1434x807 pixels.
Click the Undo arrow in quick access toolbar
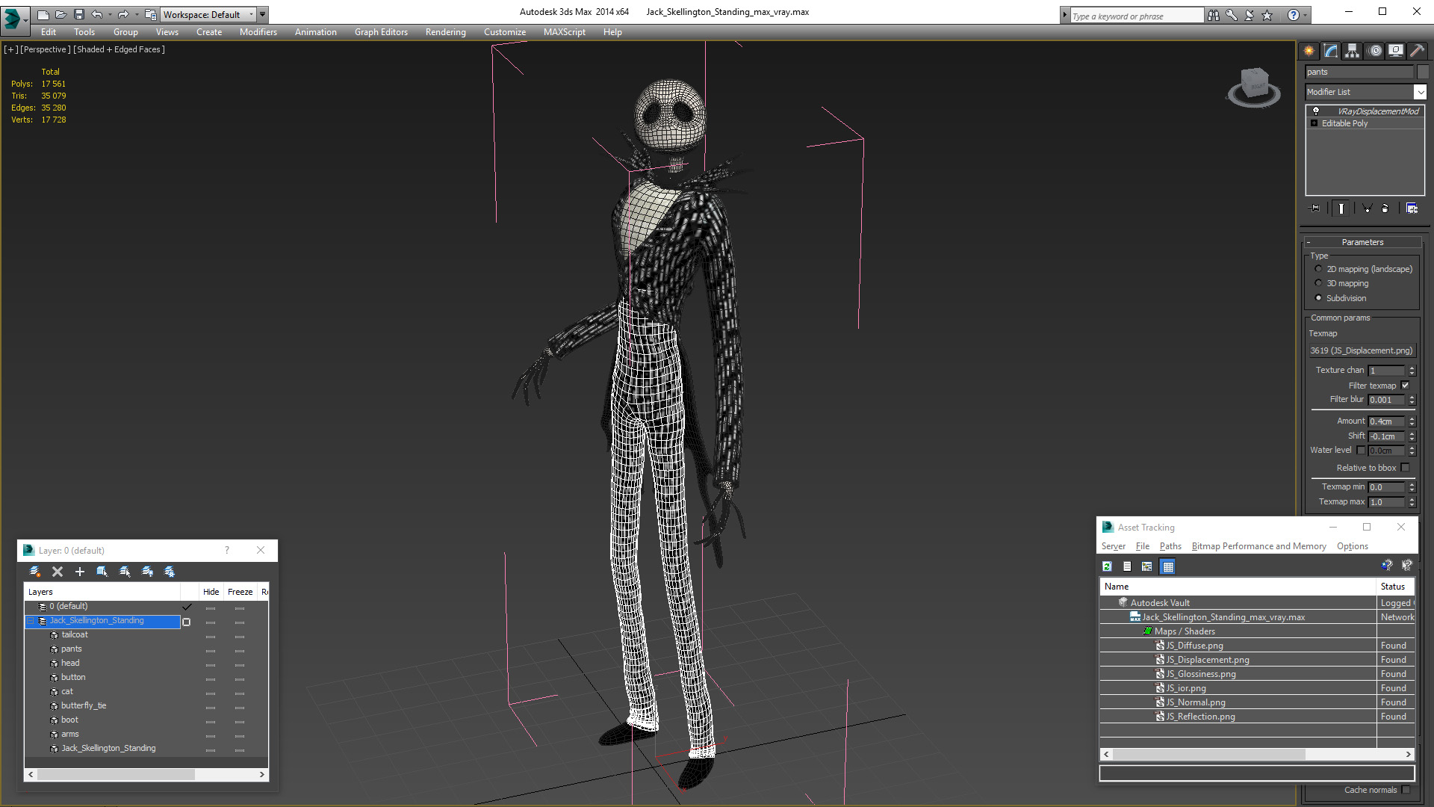(97, 14)
